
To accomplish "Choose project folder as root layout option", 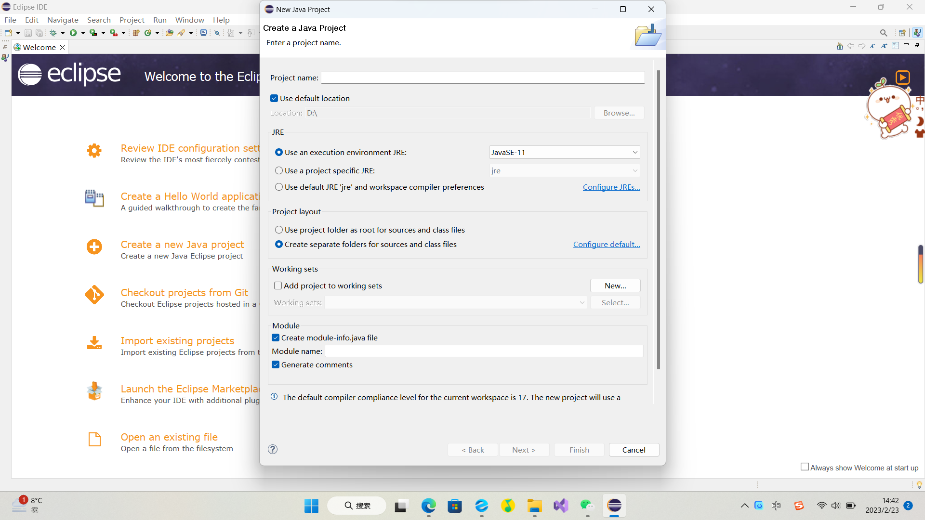I will click(x=279, y=230).
